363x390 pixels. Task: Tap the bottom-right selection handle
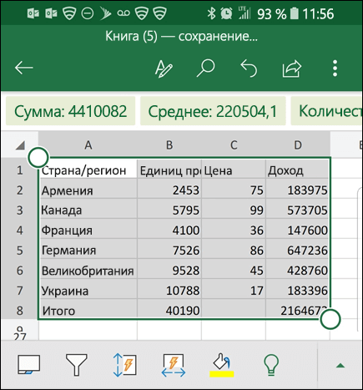(330, 319)
